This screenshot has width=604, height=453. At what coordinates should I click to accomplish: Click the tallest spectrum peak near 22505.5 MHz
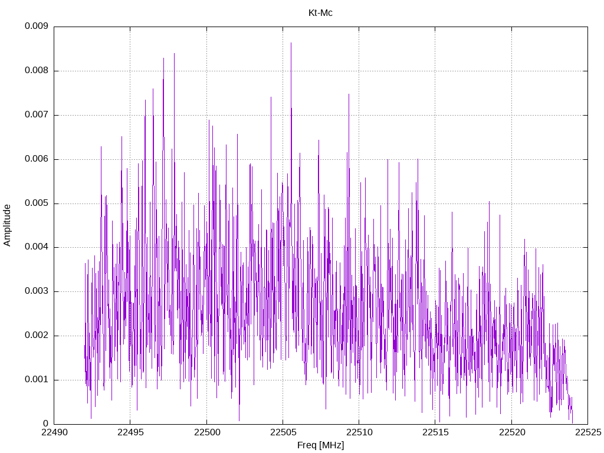291,43
